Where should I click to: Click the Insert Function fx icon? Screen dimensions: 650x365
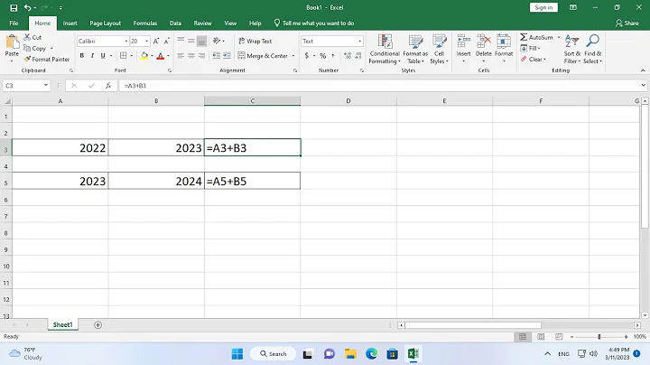(108, 86)
